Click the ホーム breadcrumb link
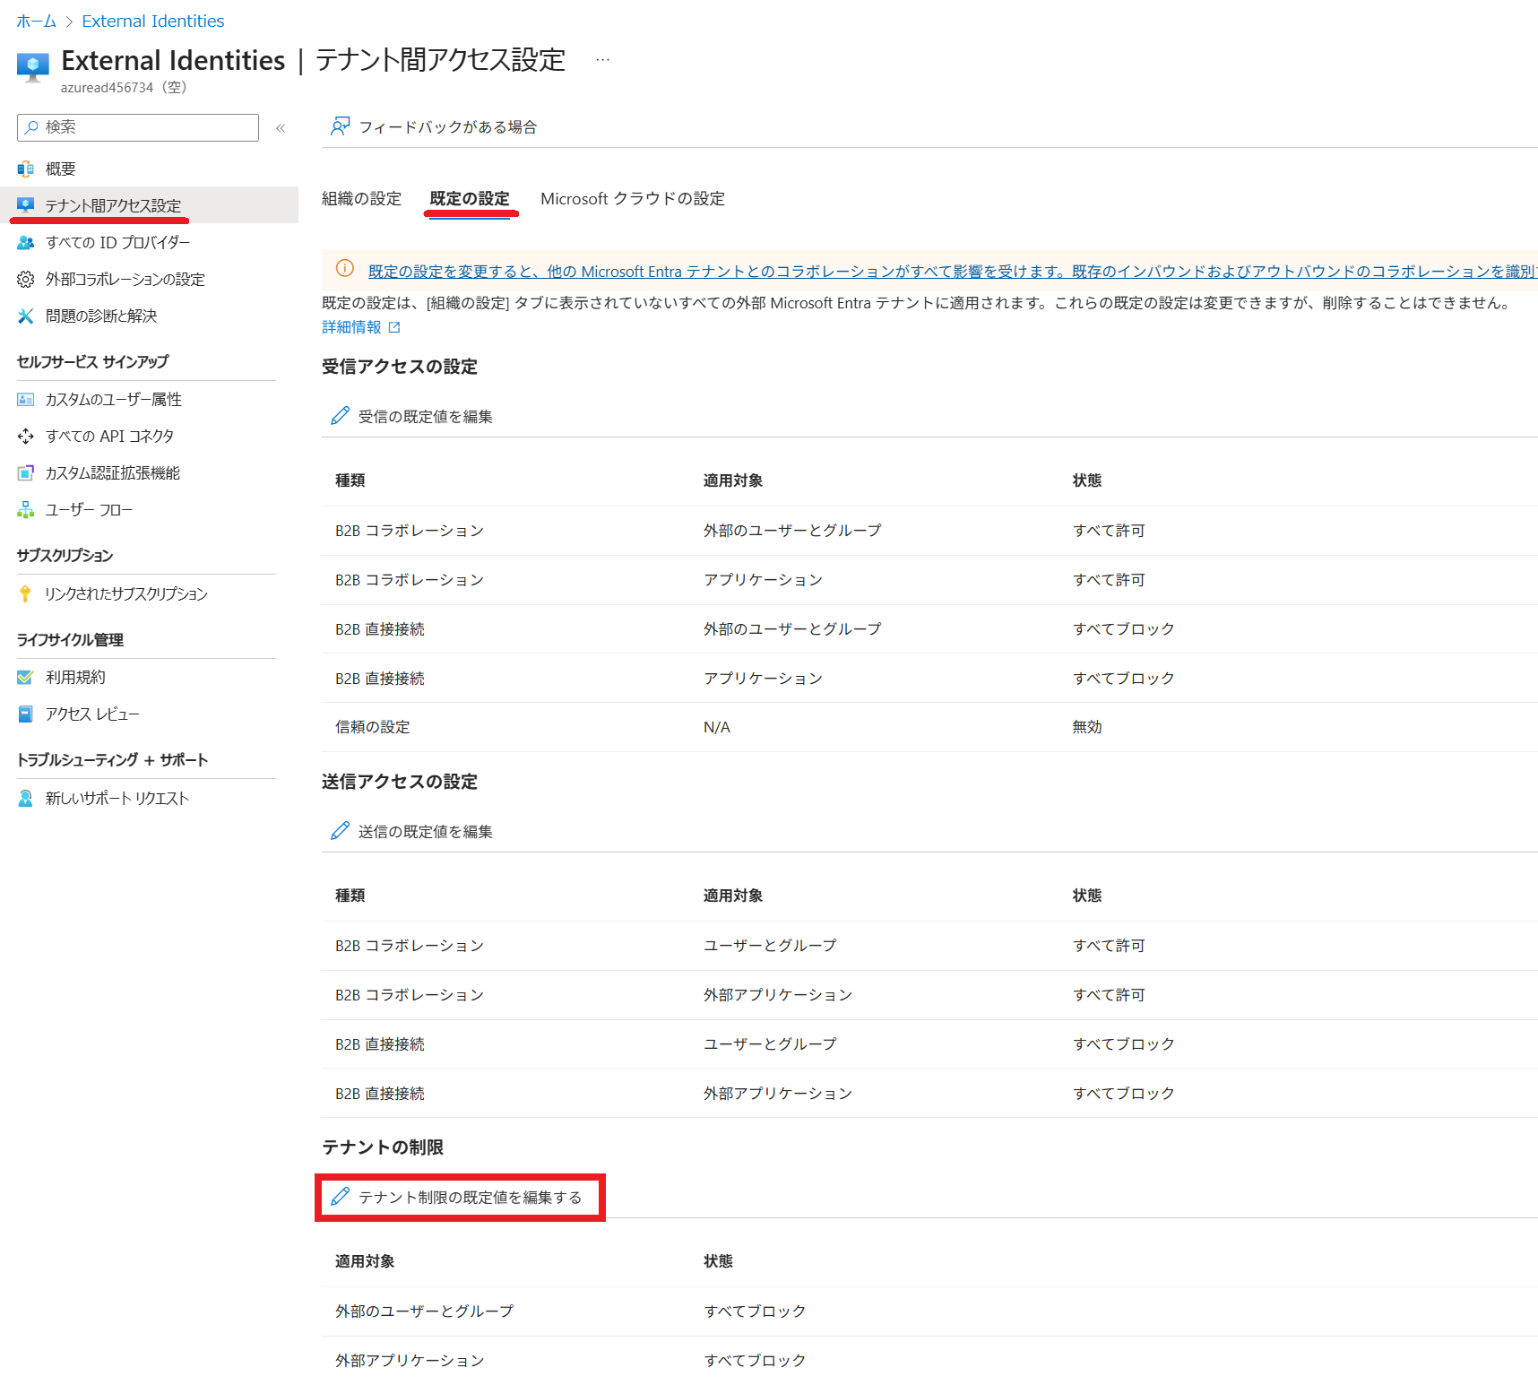The image size is (1538, 1385). [36, 21]
